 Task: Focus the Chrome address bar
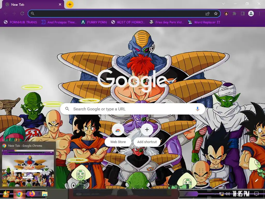(124, 13)
